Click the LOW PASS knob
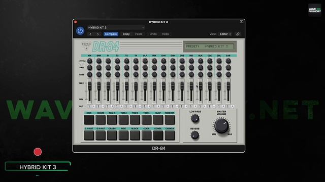325x182 pixels. click(195, 118)
